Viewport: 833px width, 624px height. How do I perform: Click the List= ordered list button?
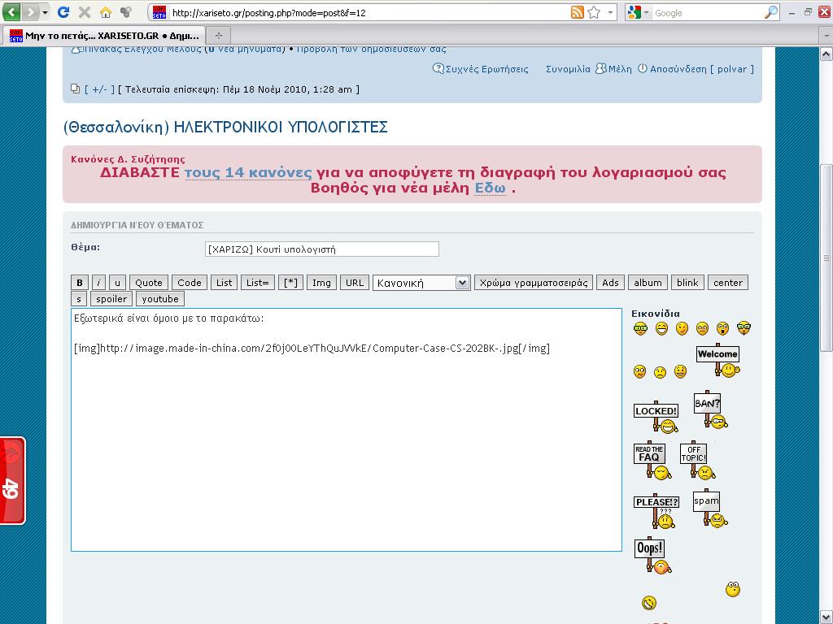click(x=258, y=283)
